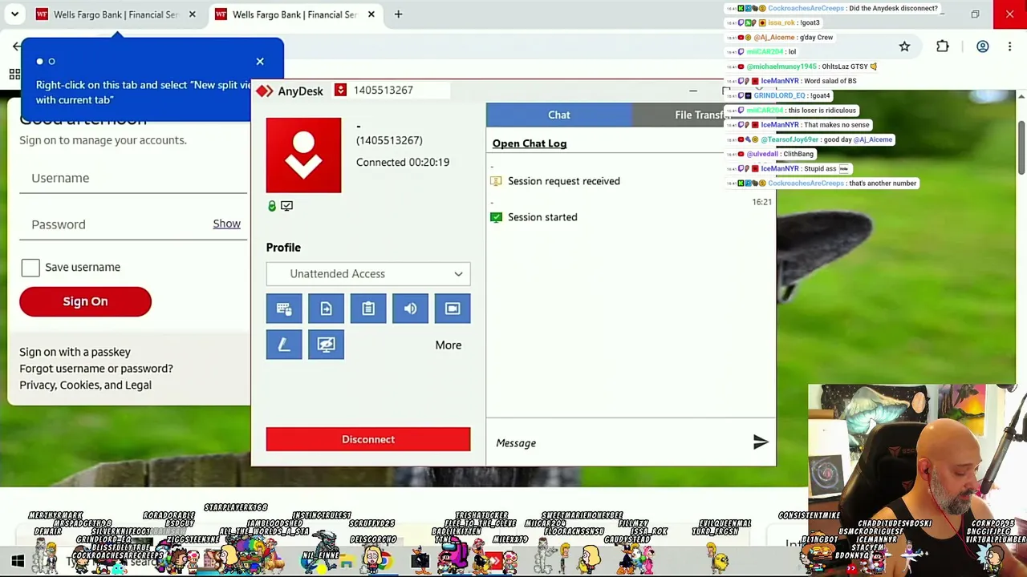Open the apps grid icon in bookmarks bar
Screen dimensions: 1027x577
click(x=14, y=75)
